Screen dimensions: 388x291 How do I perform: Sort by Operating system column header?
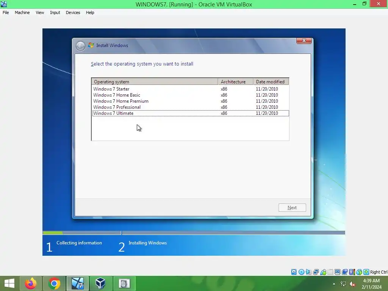click(155, 82)
